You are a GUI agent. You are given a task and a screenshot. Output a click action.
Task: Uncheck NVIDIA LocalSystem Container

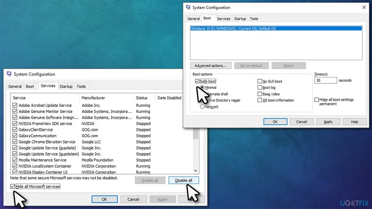point(15,166)
